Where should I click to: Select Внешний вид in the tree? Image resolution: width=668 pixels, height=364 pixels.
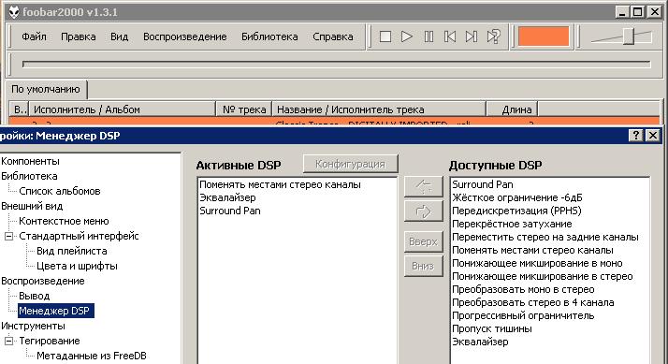tap(32, 206)
